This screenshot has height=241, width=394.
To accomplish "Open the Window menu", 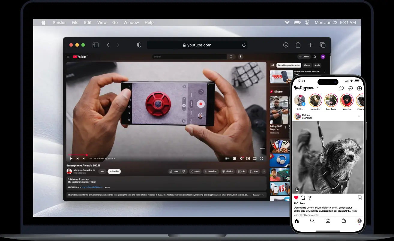I will [131, 22].
